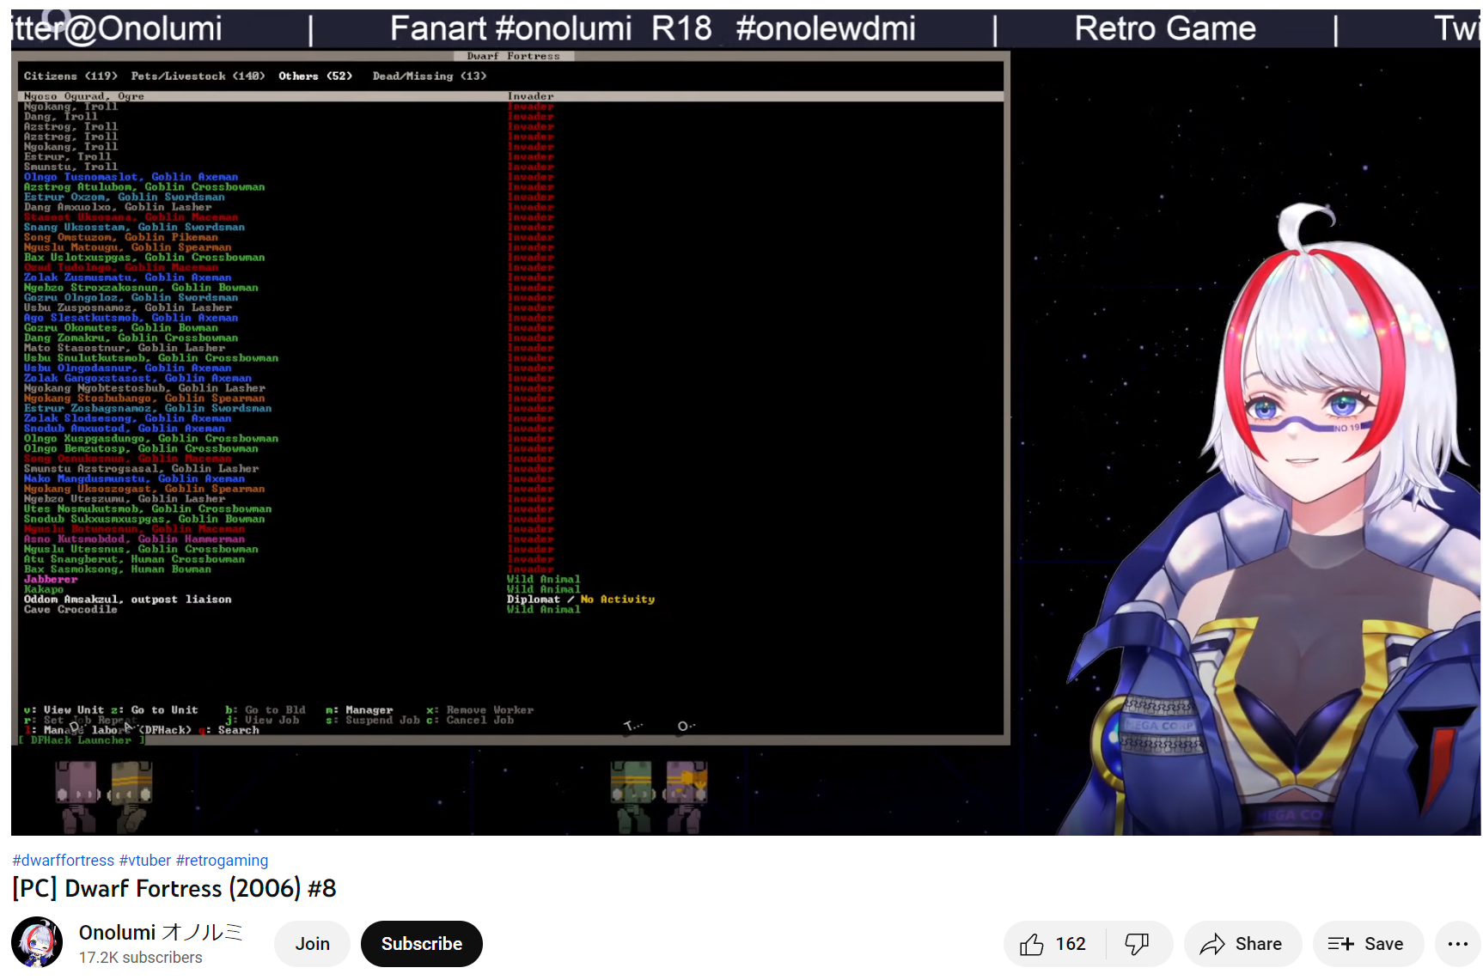1483x980 pixels.
Task: Click the 'c: Cancel Job' command
Action: click(x=470, y=720)
